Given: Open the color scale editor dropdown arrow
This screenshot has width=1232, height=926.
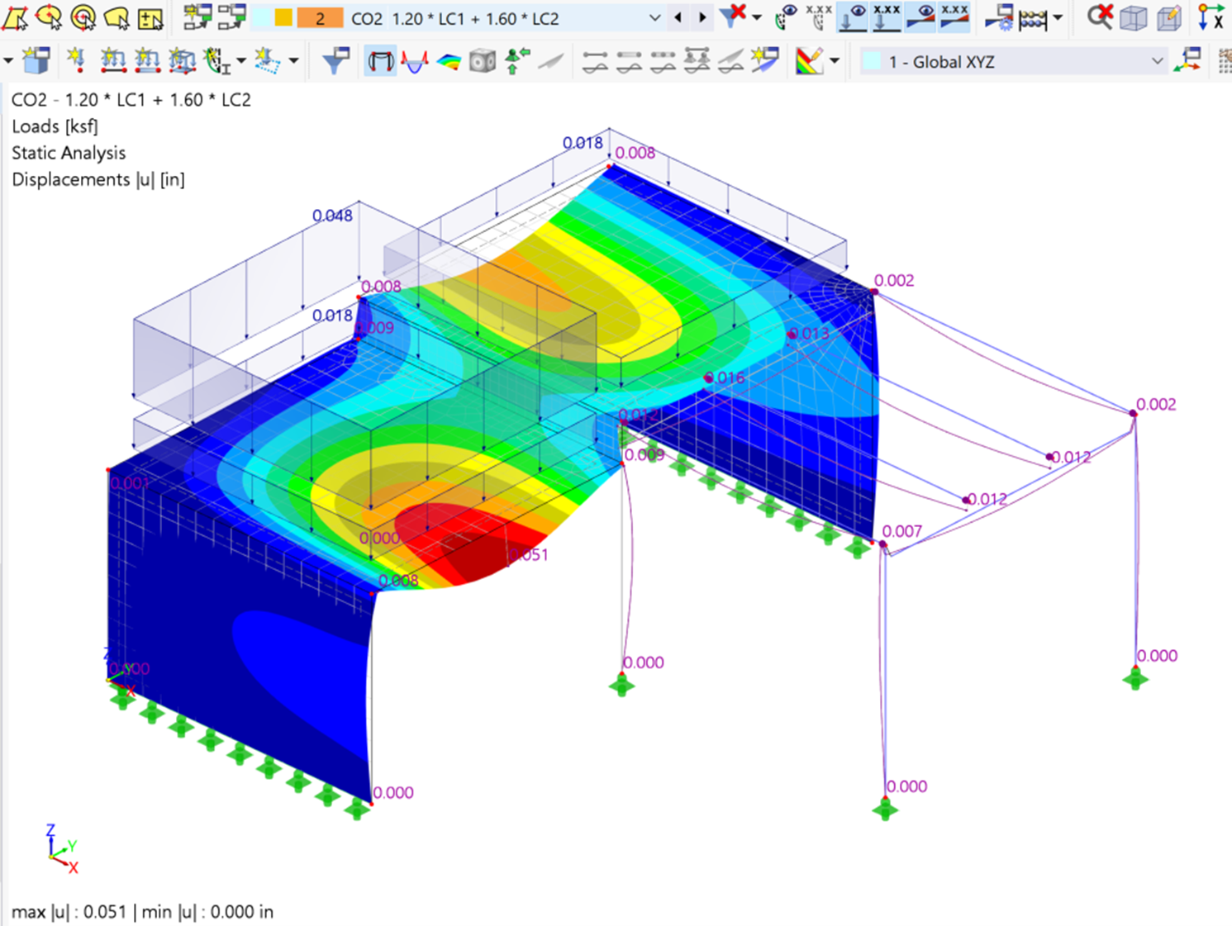Looking at the screenshot, I should click(834, 60).
